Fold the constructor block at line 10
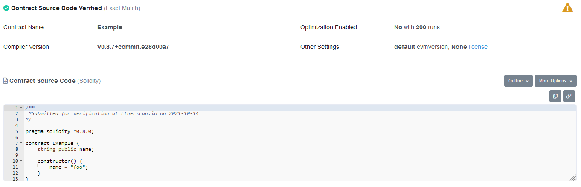 [21, 161]
